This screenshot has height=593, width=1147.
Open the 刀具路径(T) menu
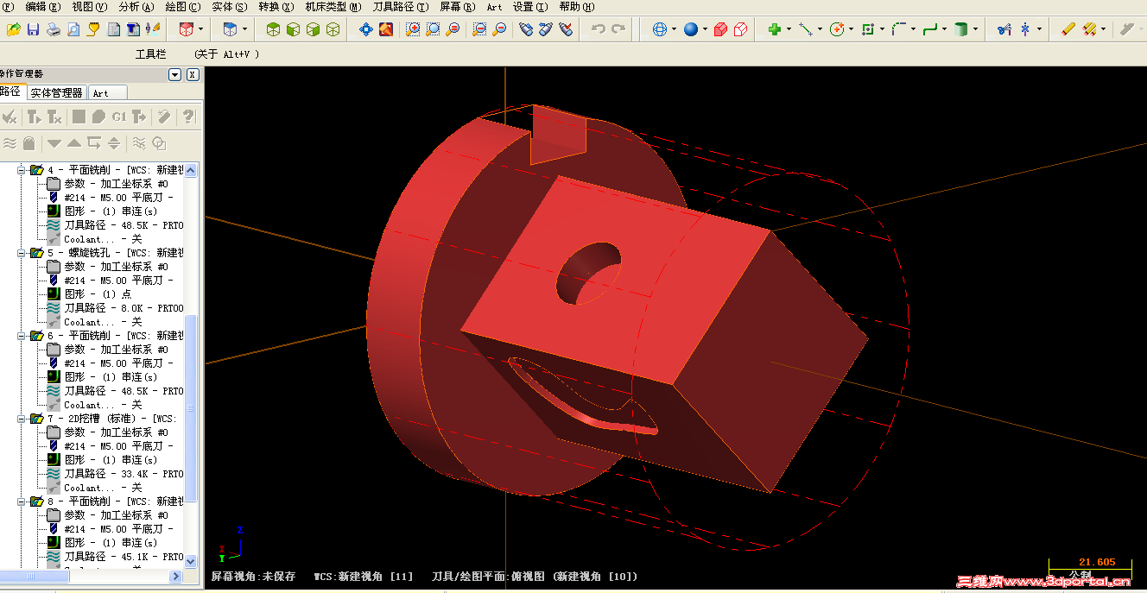coord(401,6)
